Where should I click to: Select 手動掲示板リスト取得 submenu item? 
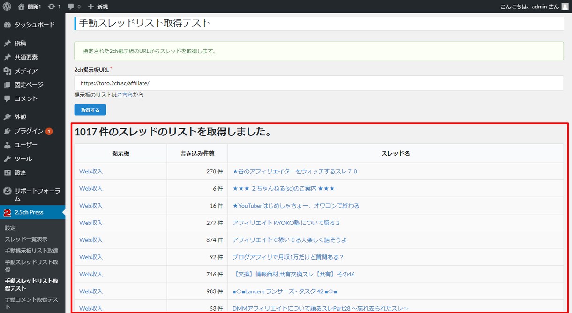(31, 251)
